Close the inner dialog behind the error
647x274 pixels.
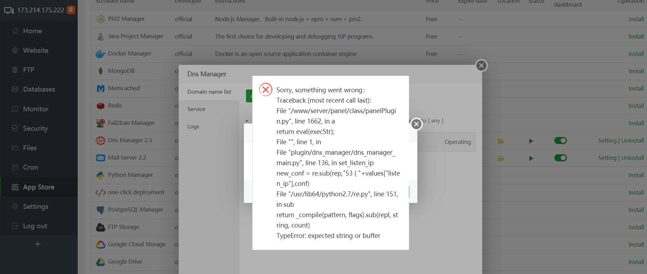(x=416, y=124)
